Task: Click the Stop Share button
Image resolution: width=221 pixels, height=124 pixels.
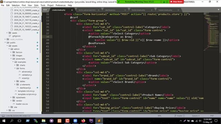Action: coord(176,2)
